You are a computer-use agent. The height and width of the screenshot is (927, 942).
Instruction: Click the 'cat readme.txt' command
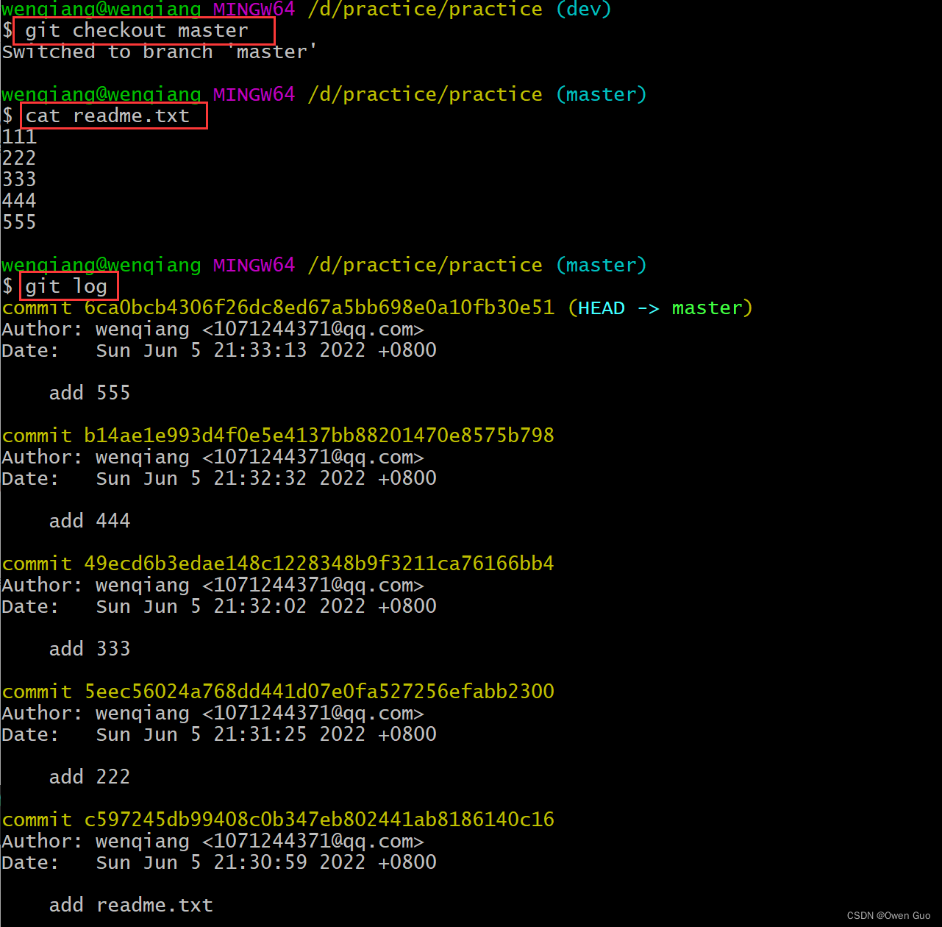point(107,116)
